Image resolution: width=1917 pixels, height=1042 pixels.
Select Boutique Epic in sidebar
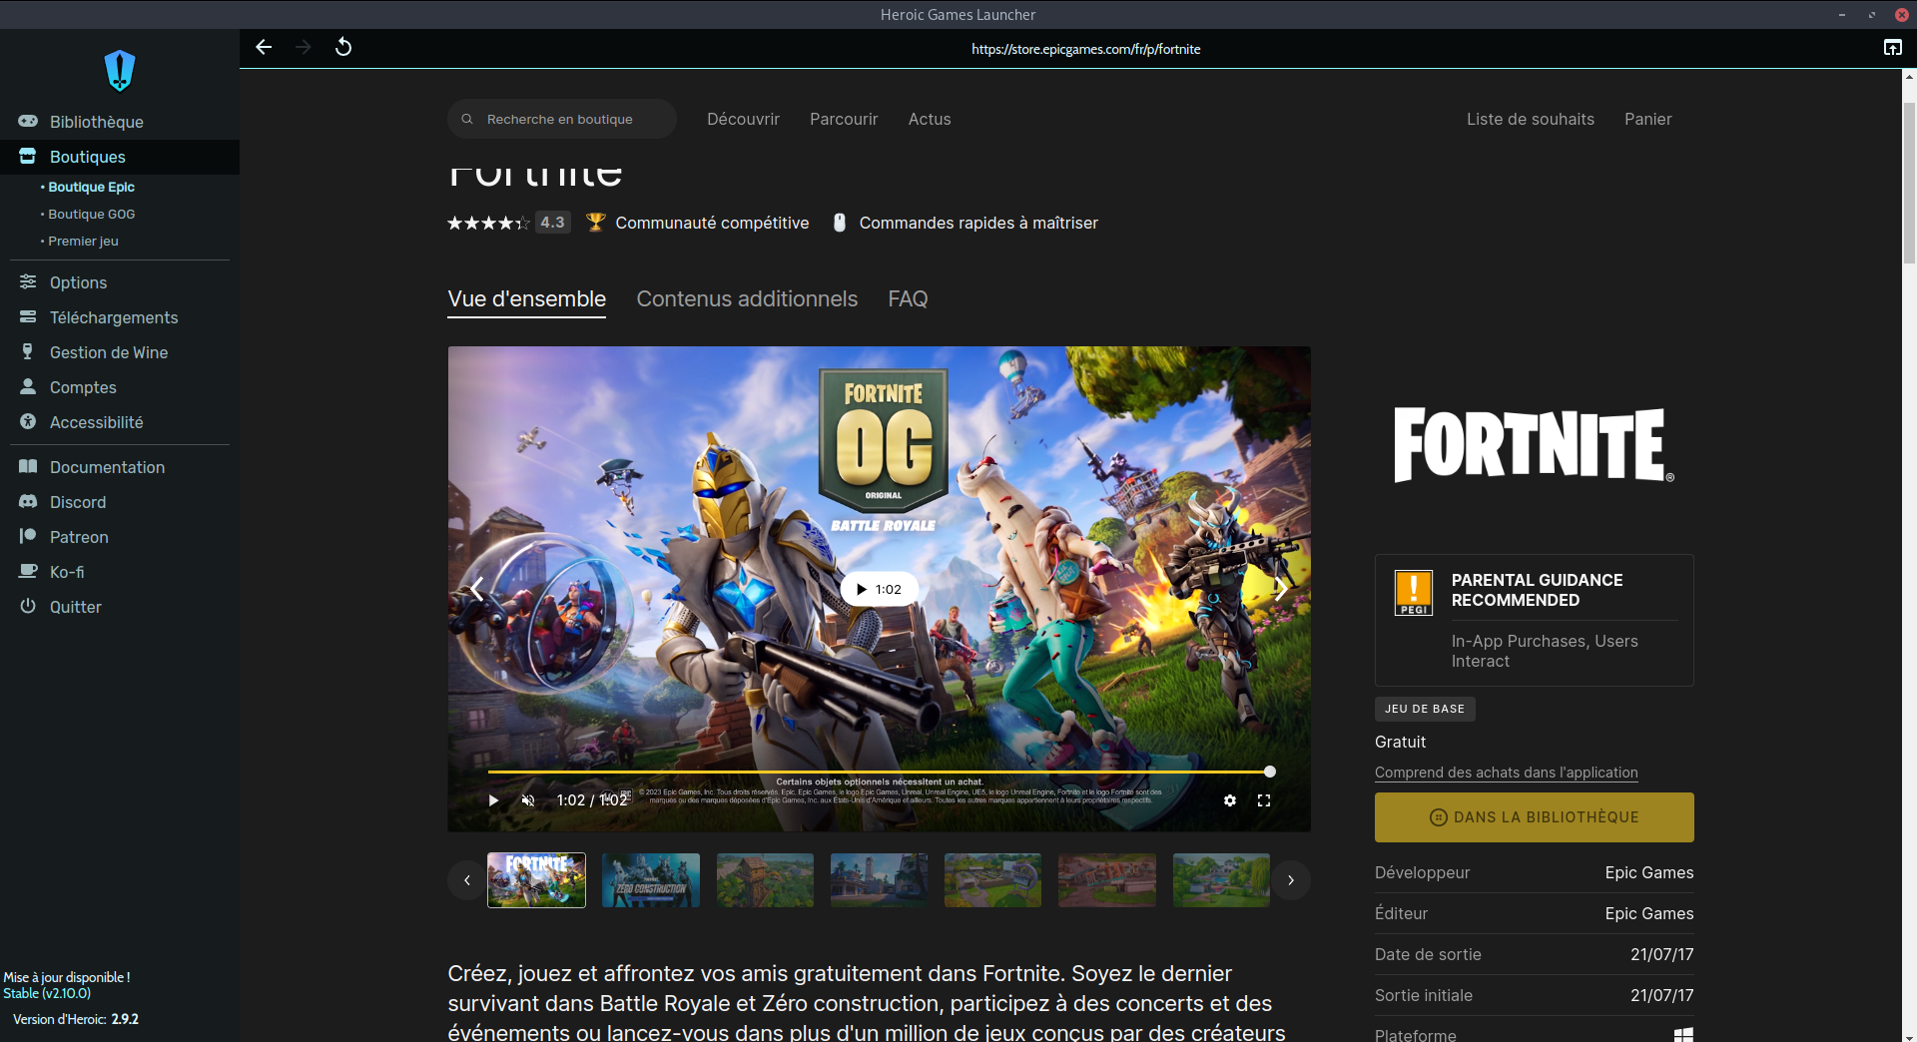(x=91, y=187)
